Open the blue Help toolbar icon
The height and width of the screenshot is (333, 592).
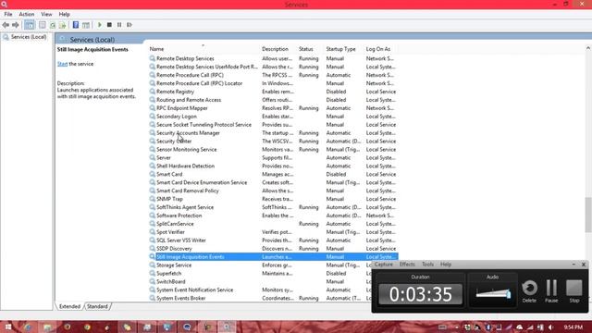click(x=76, y=25)
